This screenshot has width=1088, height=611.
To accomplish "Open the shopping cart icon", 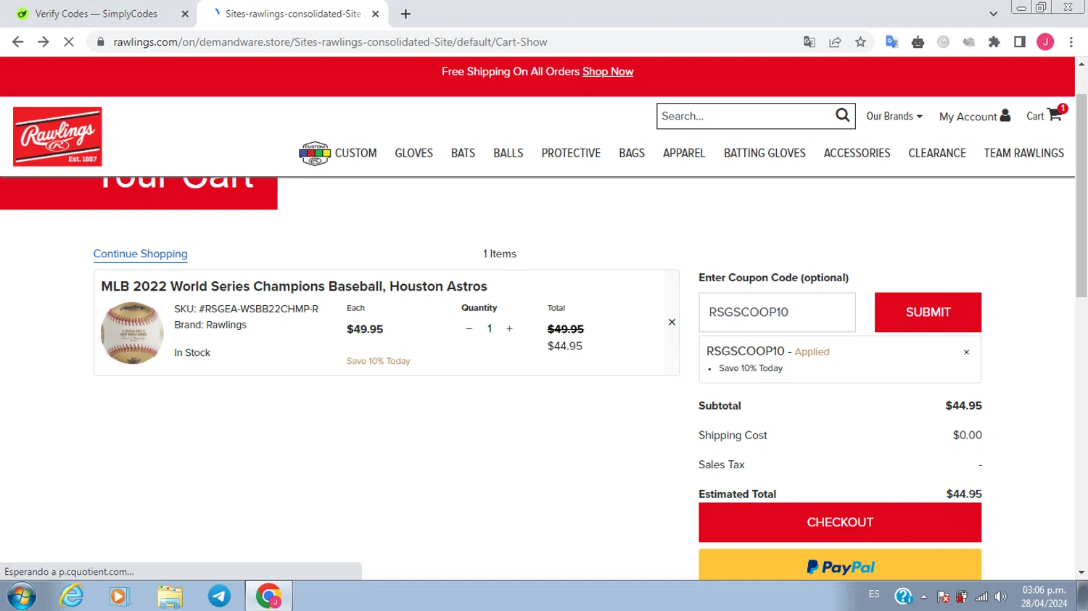I will pos(1055,115).
